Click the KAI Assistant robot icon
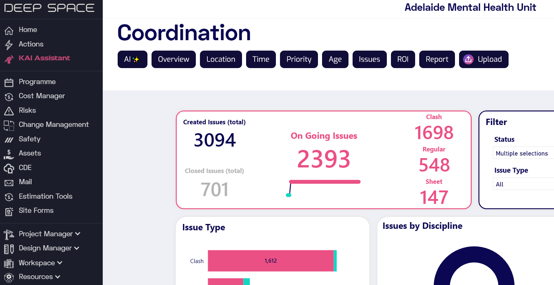This screenshot has height=285, width=554. (9, 59)
